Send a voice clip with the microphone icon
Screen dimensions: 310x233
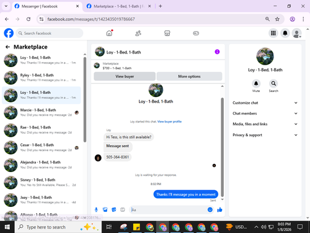pyautogui.click(x=96, y=210)
